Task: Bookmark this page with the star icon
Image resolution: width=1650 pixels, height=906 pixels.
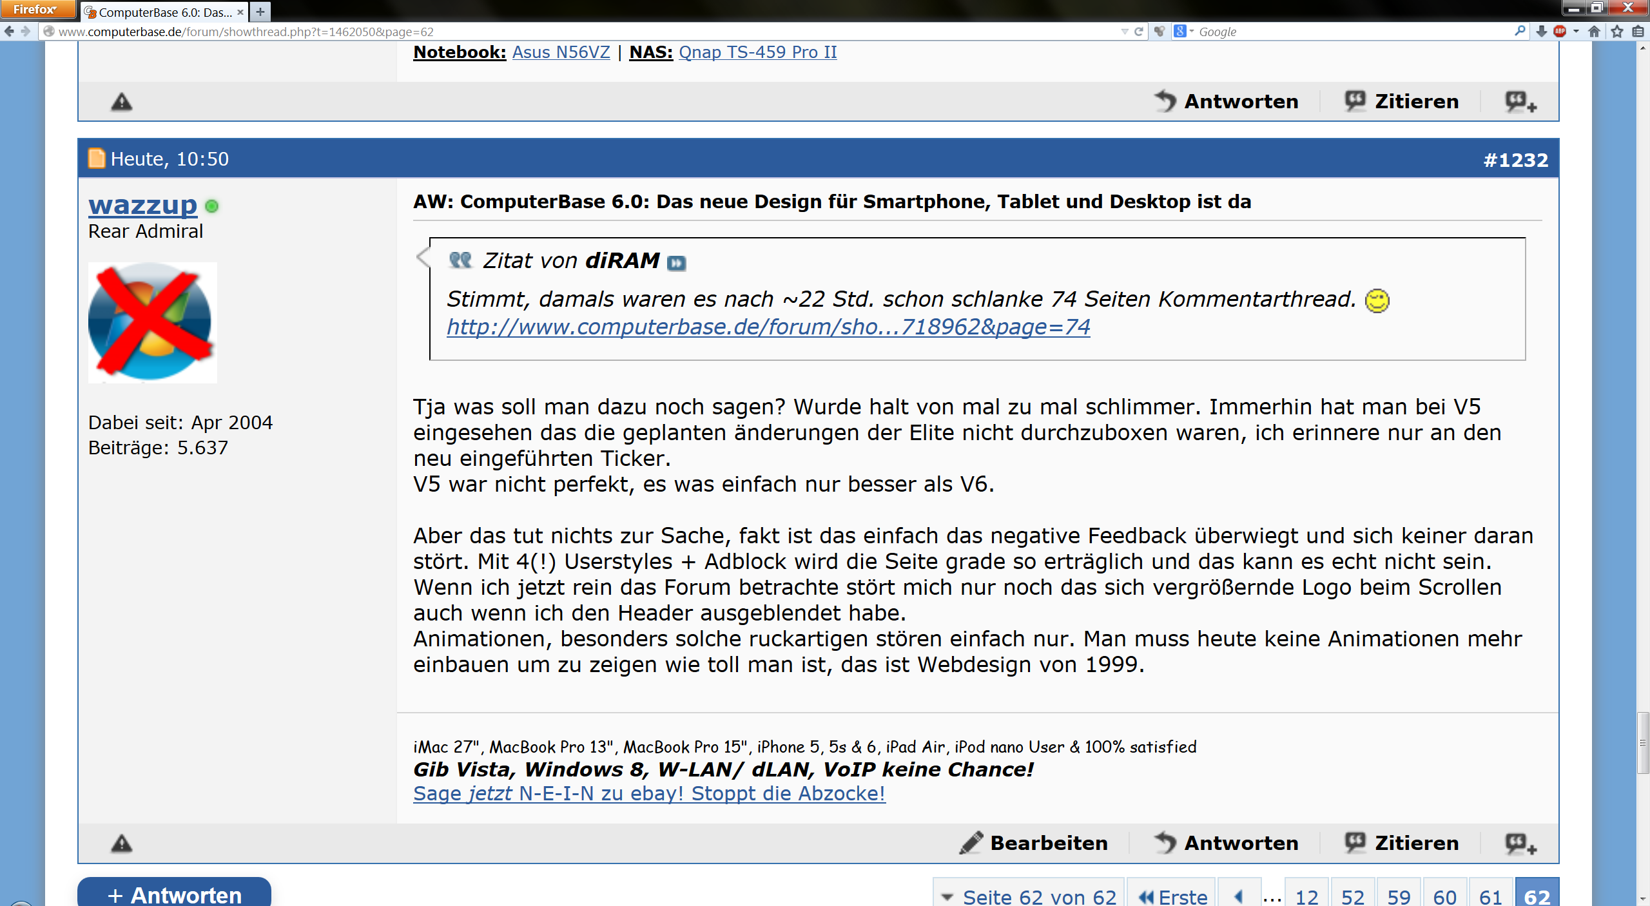Action: (x=1616, y=31)
